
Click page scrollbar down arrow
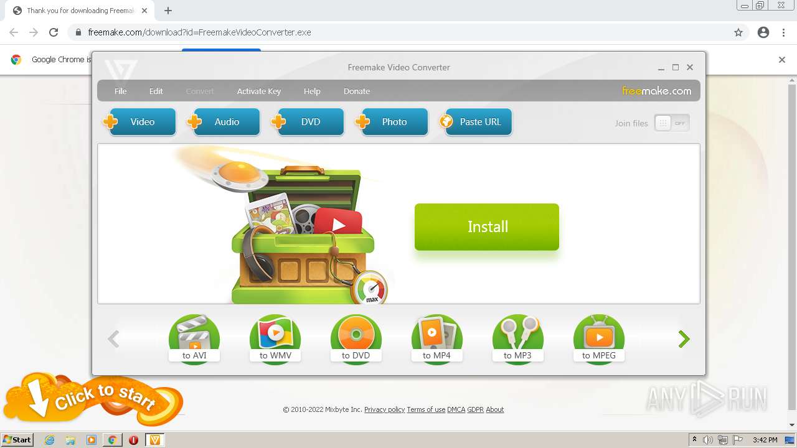(792, 425)
